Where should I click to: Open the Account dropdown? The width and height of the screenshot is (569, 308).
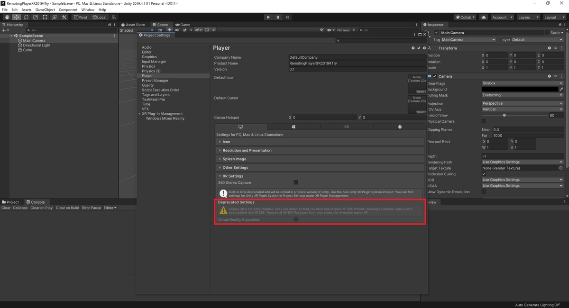click(502, 17)
